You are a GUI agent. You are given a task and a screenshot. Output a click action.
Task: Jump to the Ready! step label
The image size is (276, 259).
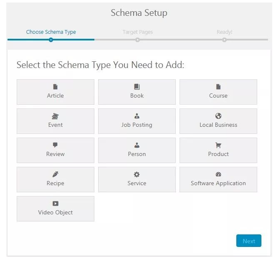click(x=224, y=32)
